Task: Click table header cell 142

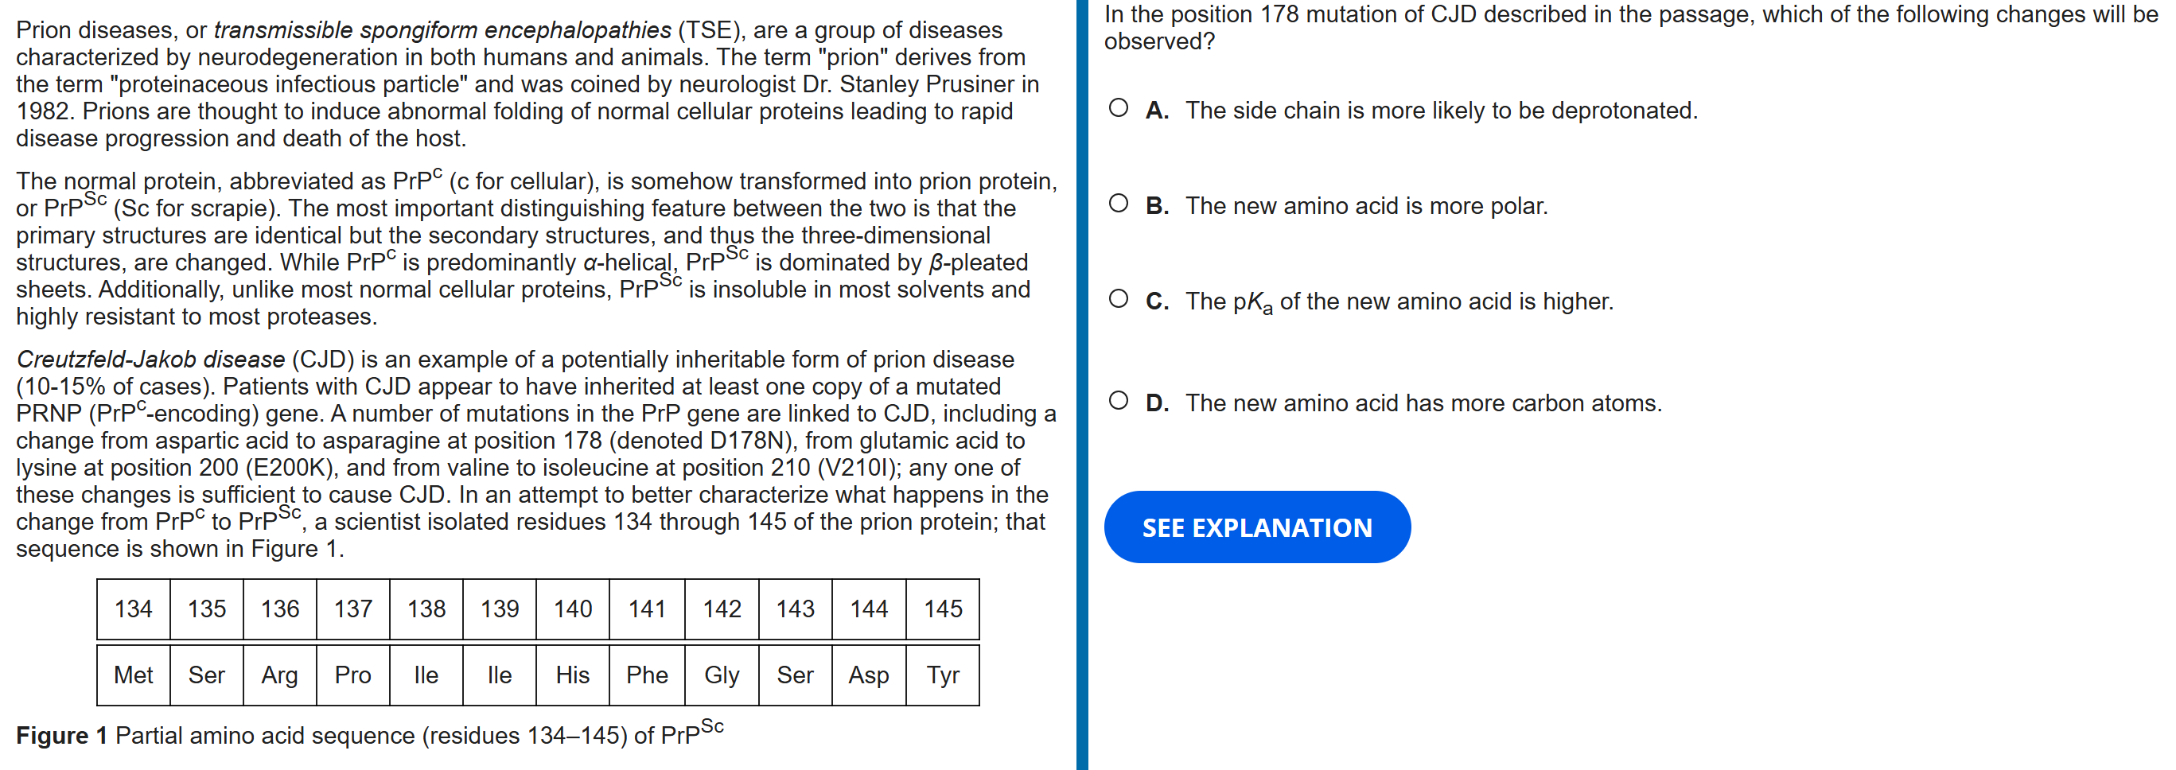Action: coord(722,609)
